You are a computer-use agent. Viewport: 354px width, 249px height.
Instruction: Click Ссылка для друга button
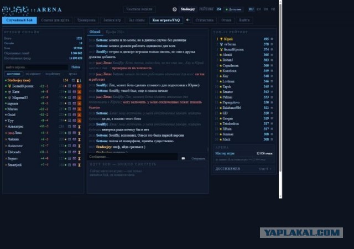pos(55,20)
